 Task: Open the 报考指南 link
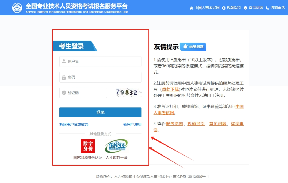(174, 124)
